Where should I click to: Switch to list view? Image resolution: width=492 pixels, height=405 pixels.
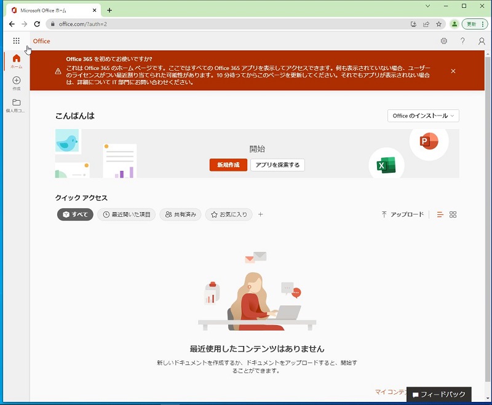tap(440, 214)
